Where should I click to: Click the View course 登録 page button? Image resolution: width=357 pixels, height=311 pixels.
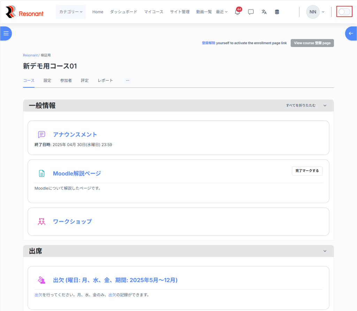pos(312,43)
